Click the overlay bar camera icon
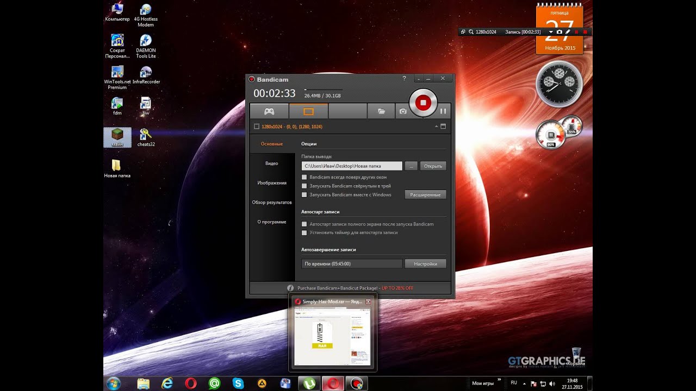Screen dimensions: 696x391 [x=560, y=32]
